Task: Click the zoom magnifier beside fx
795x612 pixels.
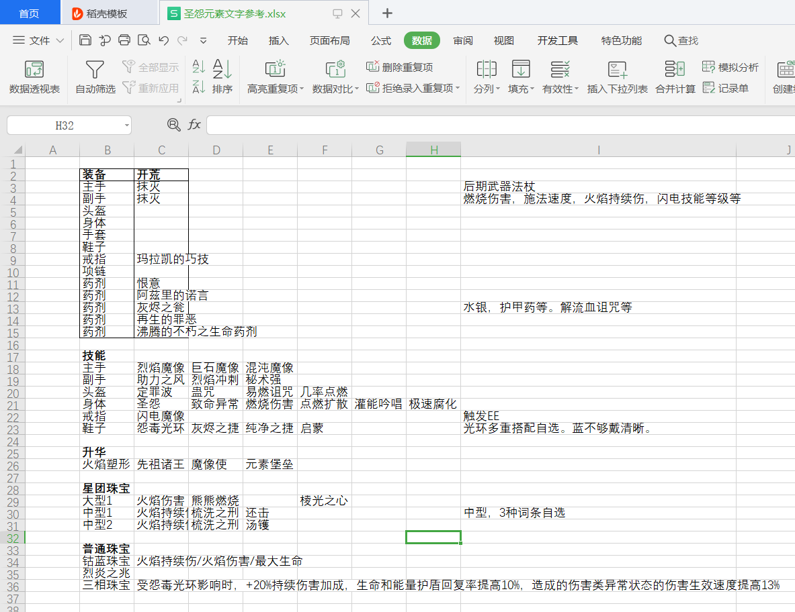Action: pos(173,125)
